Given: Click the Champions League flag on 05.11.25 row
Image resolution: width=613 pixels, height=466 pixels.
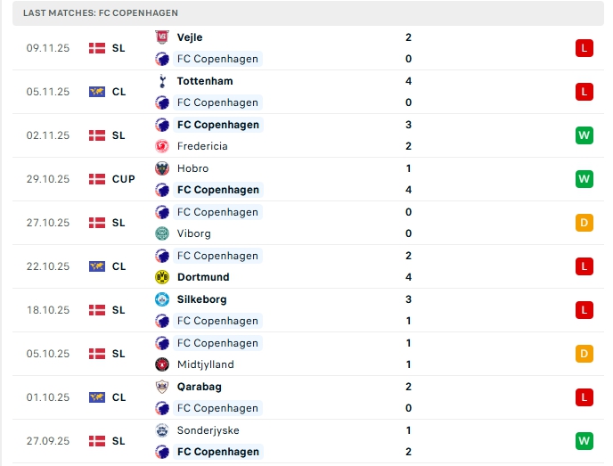Looking at the screenshot, I should point(97,92).
